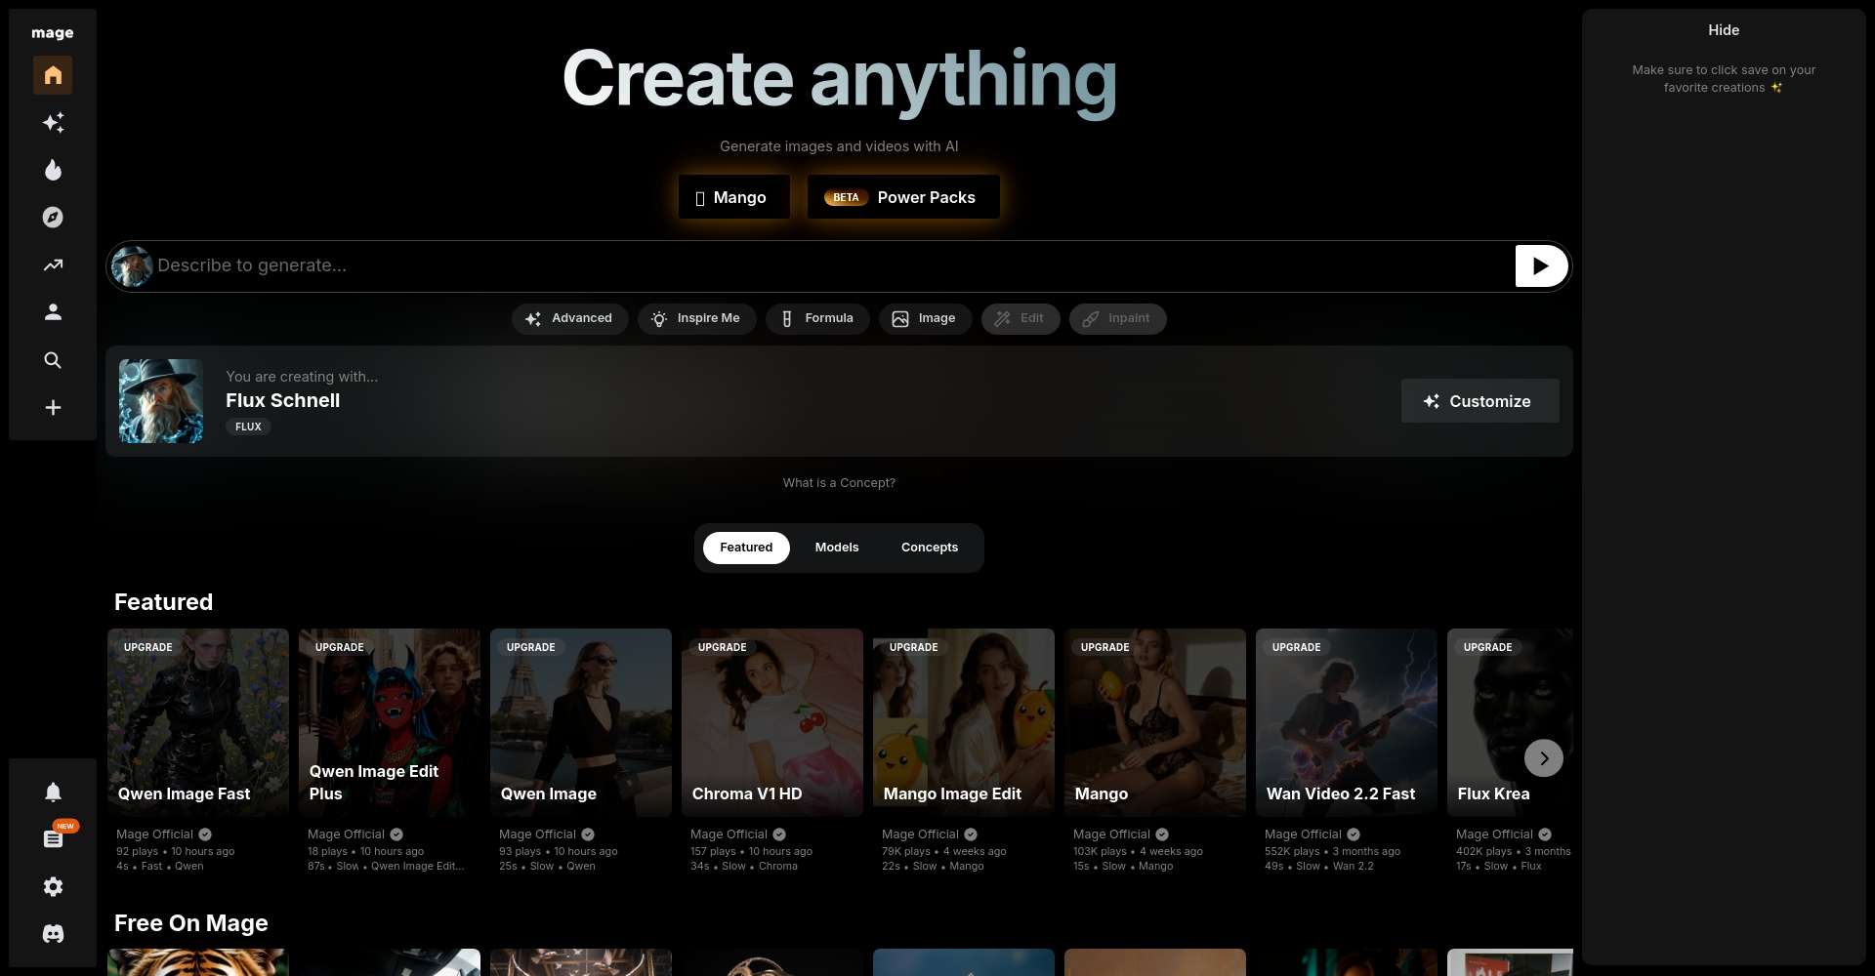
Task: Hide the right side panel
Action: pyautogui.click(x=1723, y=30)
